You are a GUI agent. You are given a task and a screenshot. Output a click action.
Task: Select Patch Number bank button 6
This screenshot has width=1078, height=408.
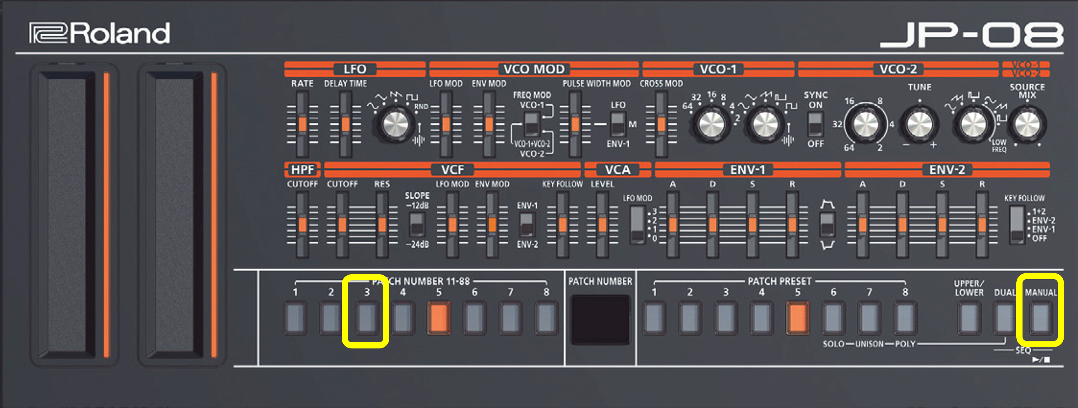tap(474, 318)
